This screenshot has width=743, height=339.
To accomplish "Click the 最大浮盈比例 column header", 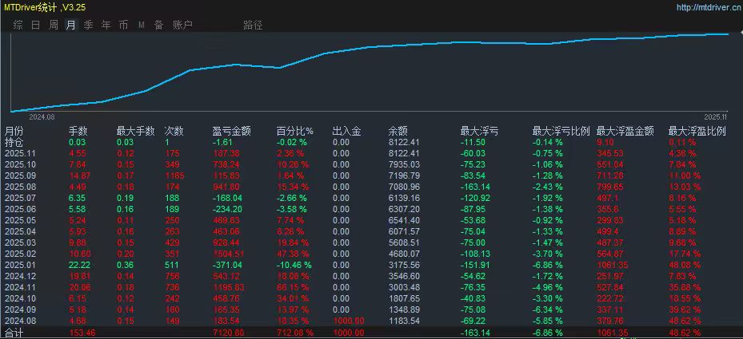I will point(697,131).
